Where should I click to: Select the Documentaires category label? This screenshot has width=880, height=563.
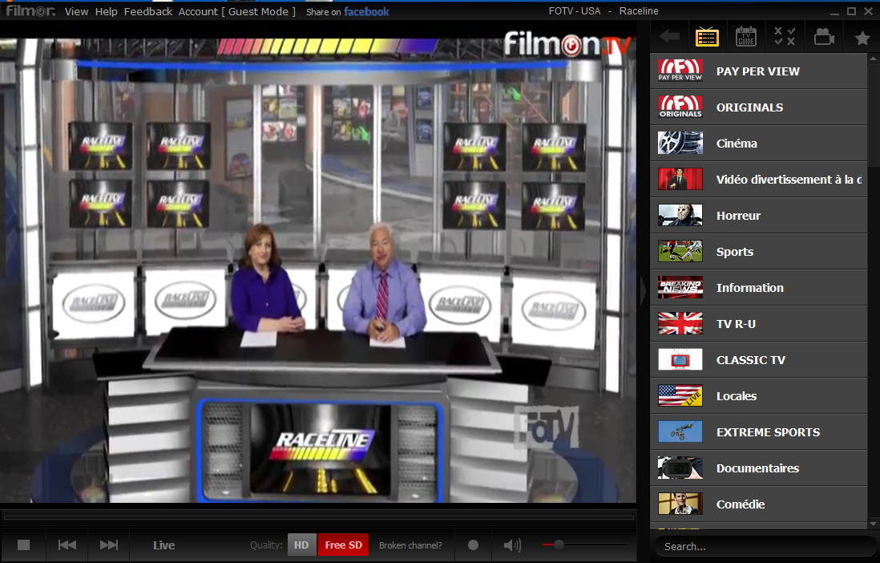(757, 468)
